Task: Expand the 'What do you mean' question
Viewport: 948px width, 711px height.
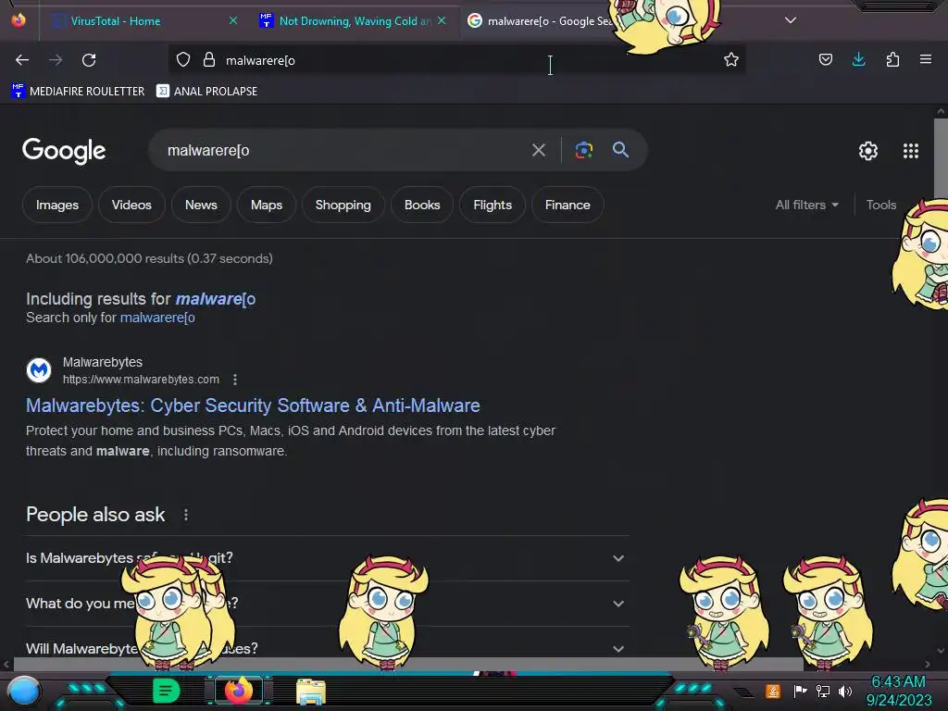Action: tap(327, 604)
